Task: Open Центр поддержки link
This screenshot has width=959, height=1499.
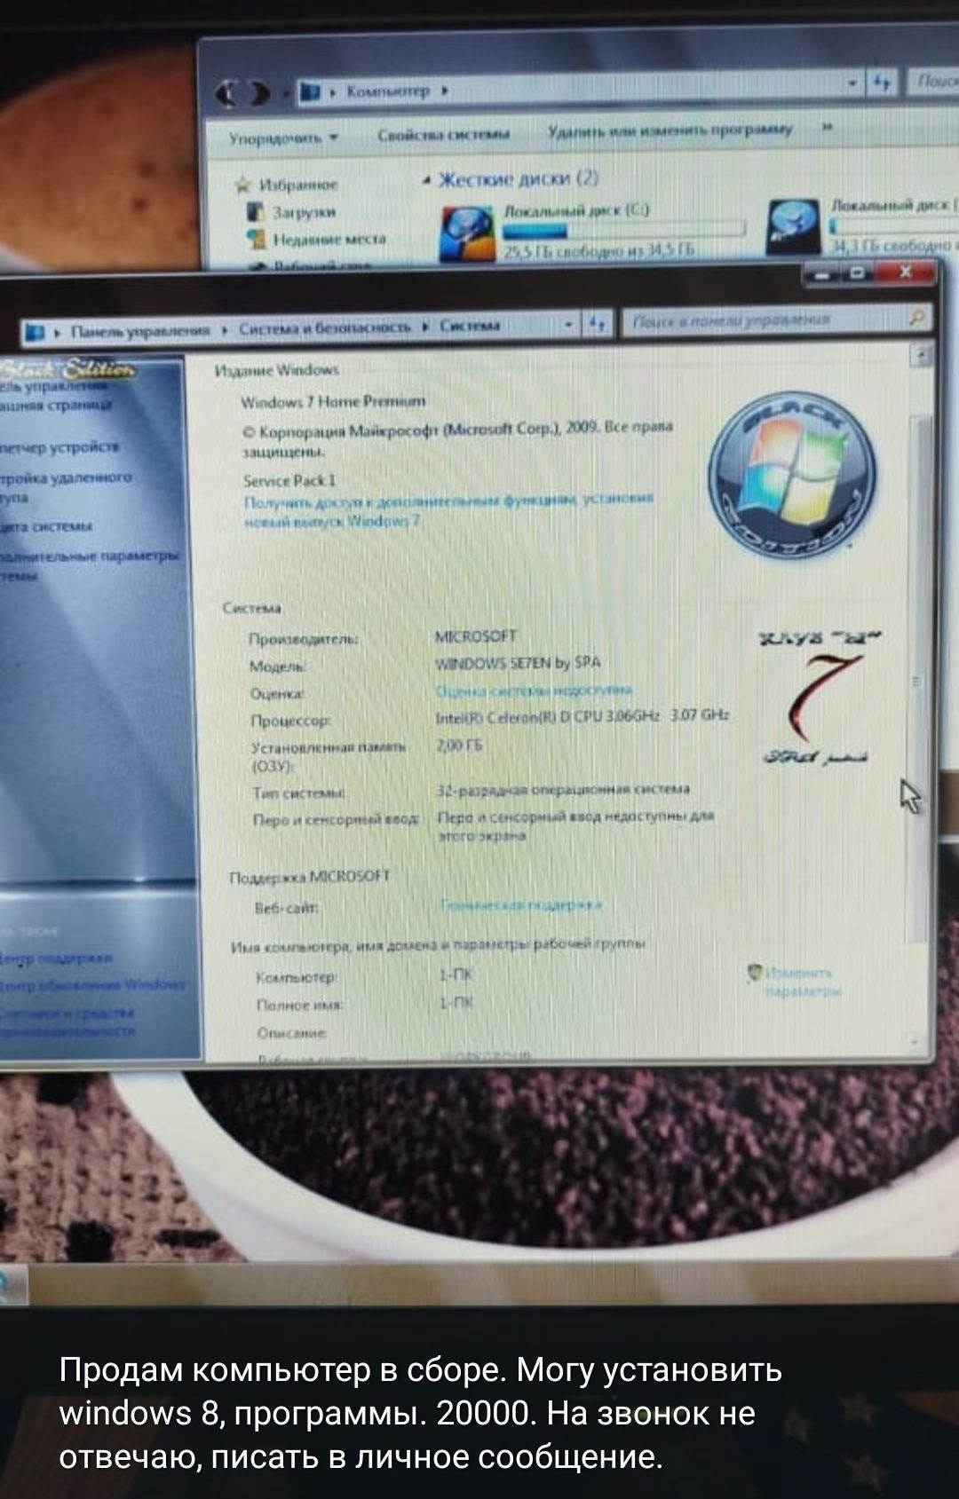Action: [x=56, y=959]
